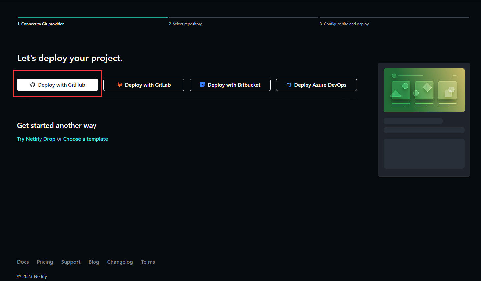Open Choose a template
Viewport: 481px width, 281px height.
click(85, 139)
